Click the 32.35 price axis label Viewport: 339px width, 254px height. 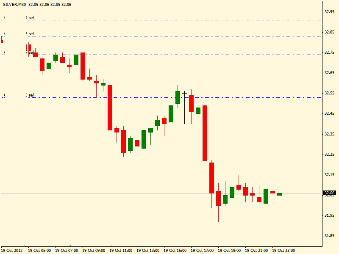[x=329, y=134]
